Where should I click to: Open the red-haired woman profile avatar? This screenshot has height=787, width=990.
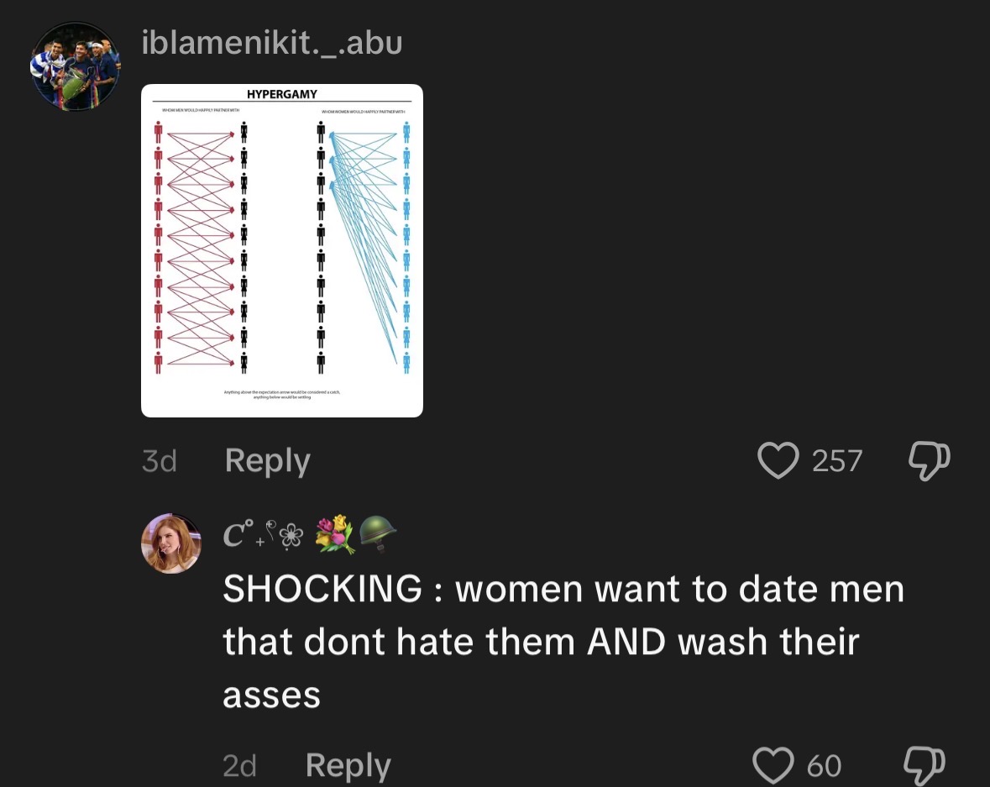click(x=171, y=543)
